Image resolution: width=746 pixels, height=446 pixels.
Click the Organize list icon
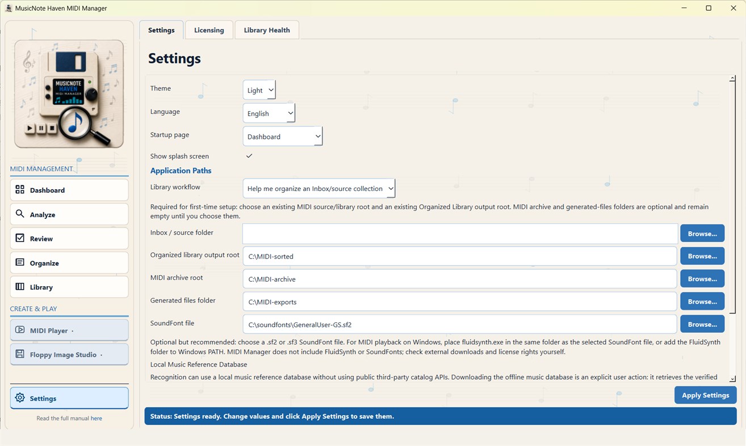point(20,262)
